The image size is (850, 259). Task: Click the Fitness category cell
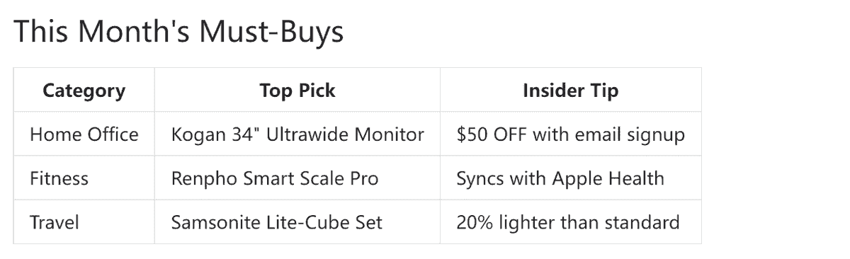click(x=84, y=178)
